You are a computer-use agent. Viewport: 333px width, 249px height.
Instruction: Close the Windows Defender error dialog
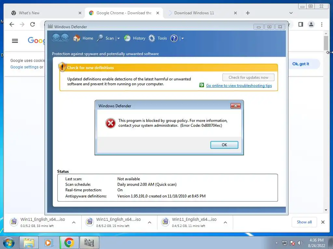pyautogui.click(x=235, y=106)
